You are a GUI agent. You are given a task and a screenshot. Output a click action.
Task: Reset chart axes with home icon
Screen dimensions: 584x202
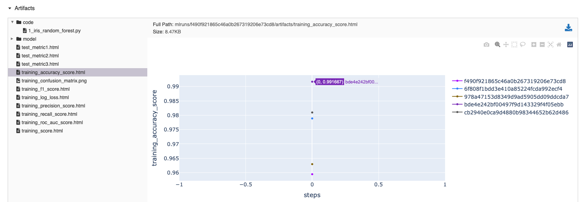point(559,45)
